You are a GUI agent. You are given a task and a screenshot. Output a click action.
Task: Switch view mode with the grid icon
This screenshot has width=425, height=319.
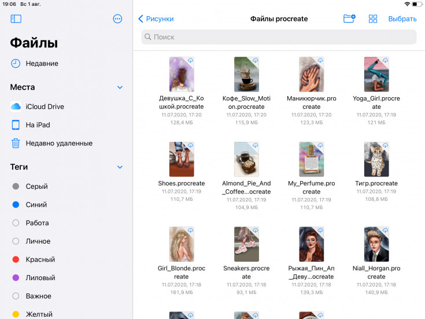pos(373,19)
